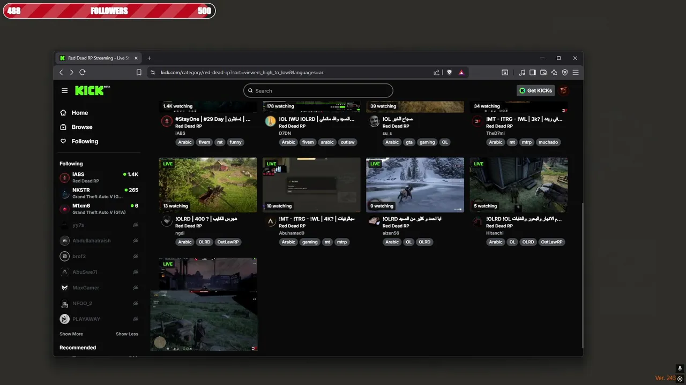Click the funny tag under iABS stream
This screenshot has width=686, height=385.
(x=236, y=142)
